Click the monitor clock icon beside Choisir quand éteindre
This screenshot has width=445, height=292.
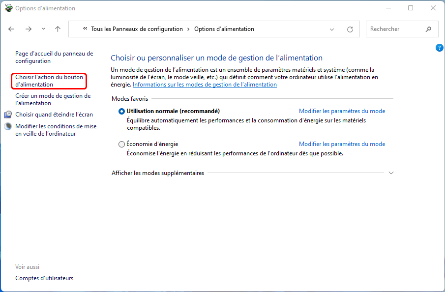click(x=8, y=115)
